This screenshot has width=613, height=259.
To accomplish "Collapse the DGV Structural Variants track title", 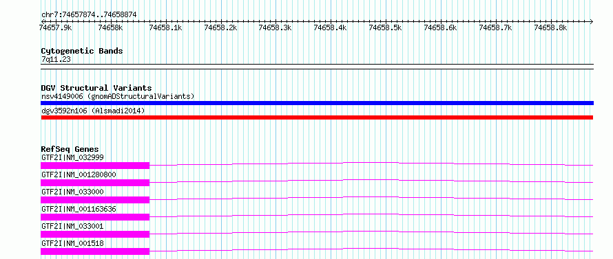I will pyautogui.click(x=96, y=88).
